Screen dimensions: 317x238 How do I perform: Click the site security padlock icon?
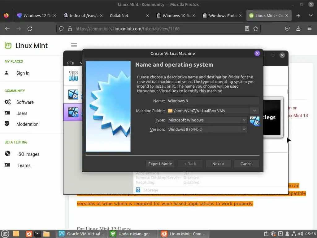coord(70,29)
